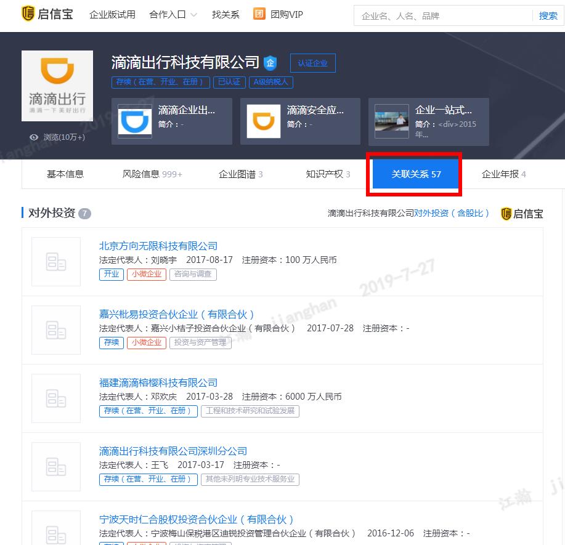This screenshot has width=565, height=545.
Task: Open 宁波天时仁合股权投资合伙企业 link
Action: point(197,519)
